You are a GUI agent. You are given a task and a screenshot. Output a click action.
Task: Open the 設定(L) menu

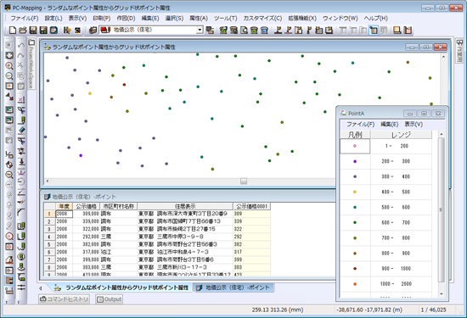click(x=53, y=18)
